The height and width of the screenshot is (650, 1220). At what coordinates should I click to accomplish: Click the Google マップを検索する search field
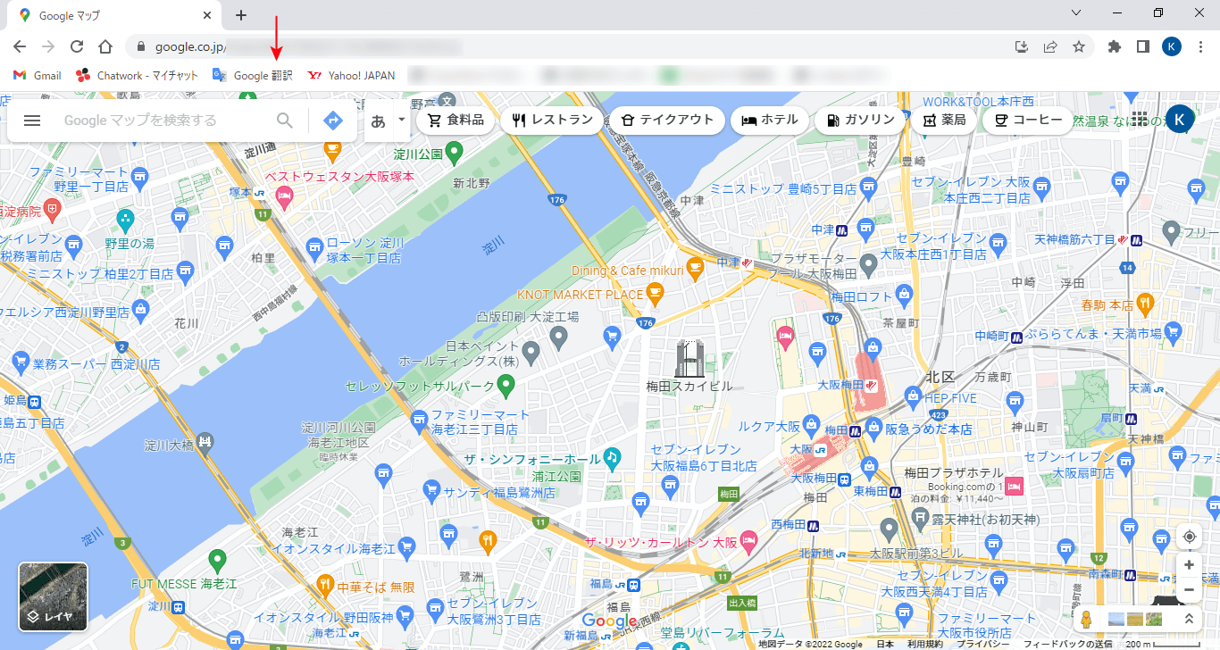(161, 121)
